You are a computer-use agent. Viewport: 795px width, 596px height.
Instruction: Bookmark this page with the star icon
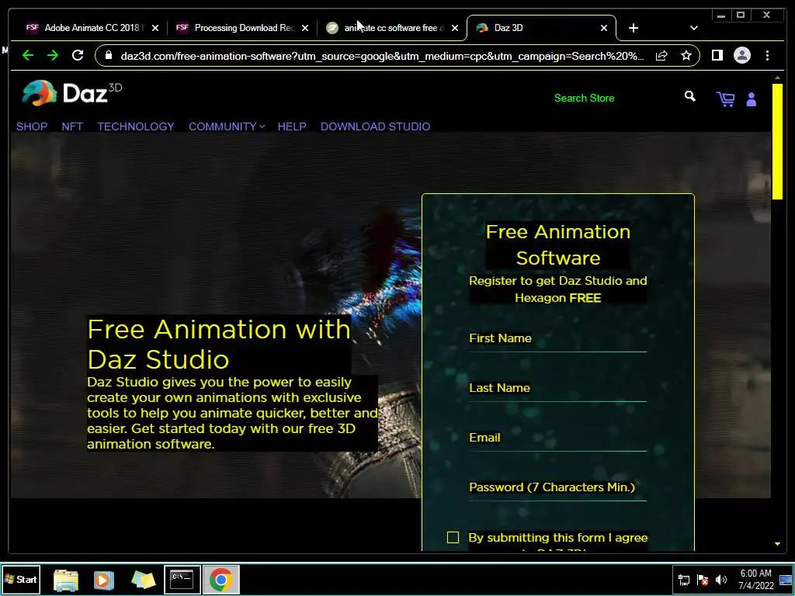(x=686, y=55)
